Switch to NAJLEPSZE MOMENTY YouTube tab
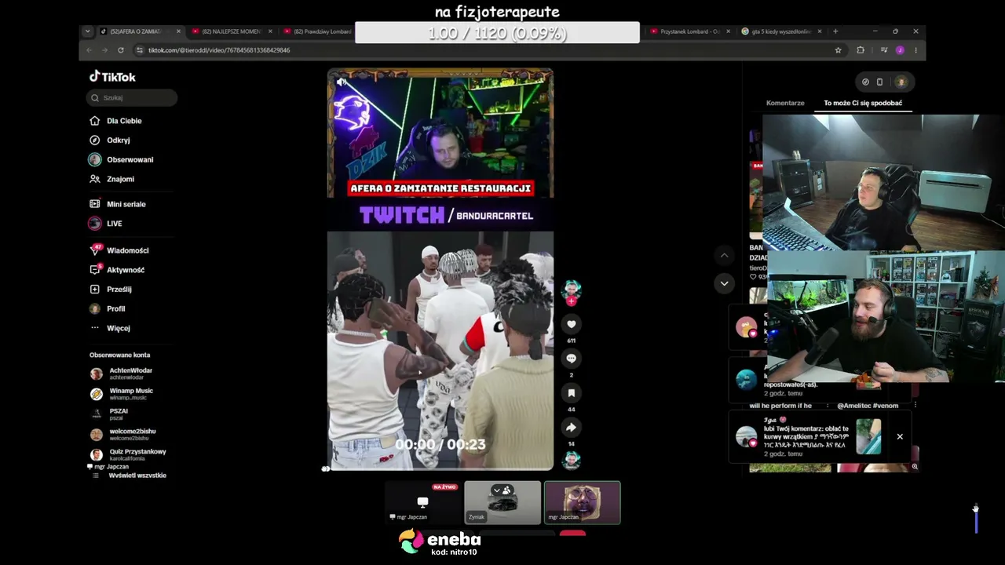Viewport: 1005px width, 565px height. point(231,31)
